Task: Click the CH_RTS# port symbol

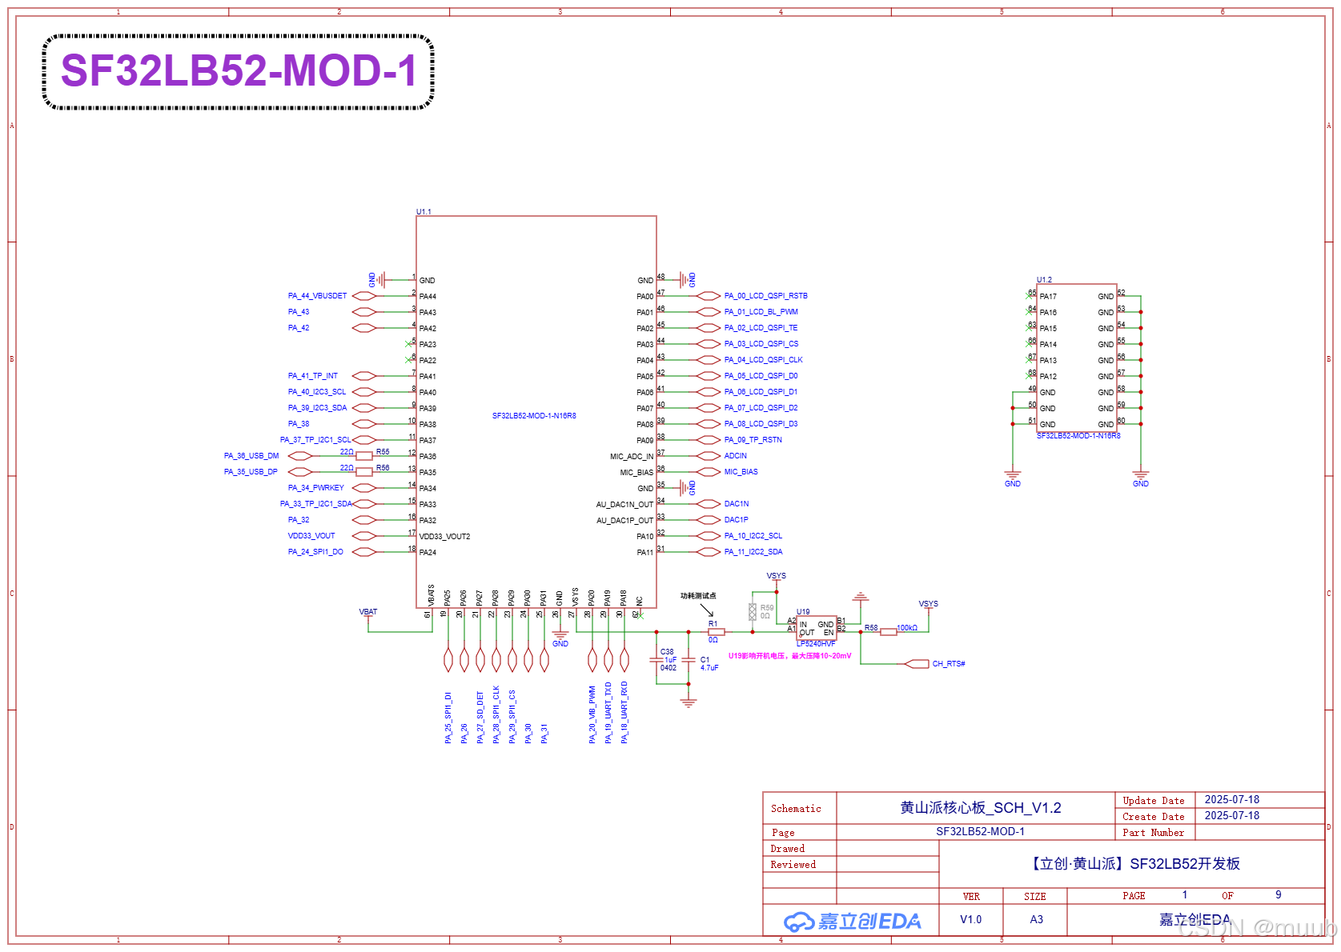Action: [917, 664]
